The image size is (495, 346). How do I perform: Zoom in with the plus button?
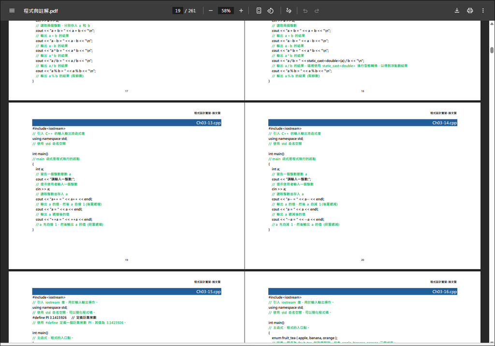[x=241, y=11]
